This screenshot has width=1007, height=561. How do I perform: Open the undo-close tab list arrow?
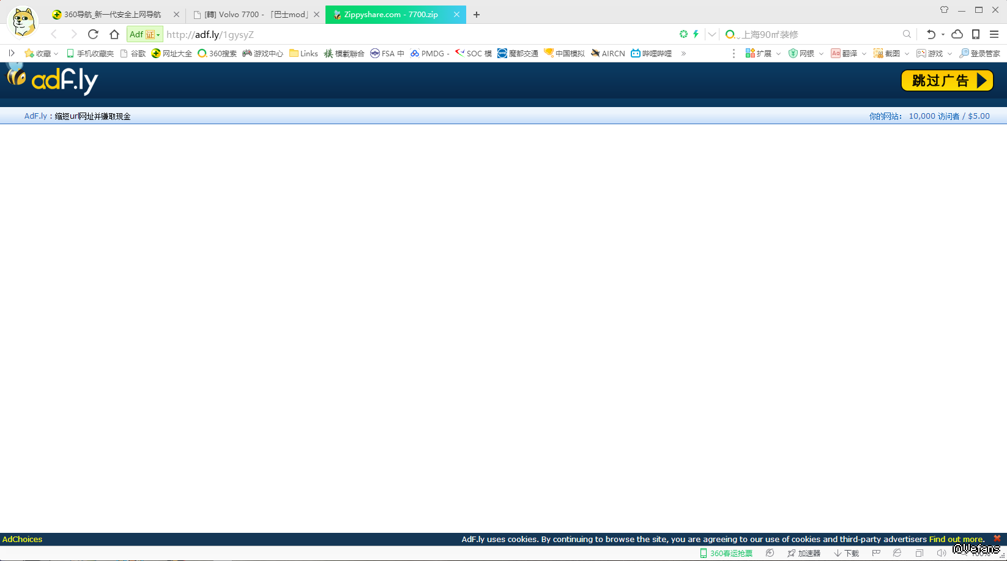pyautogui.click(x=943, y=34)
